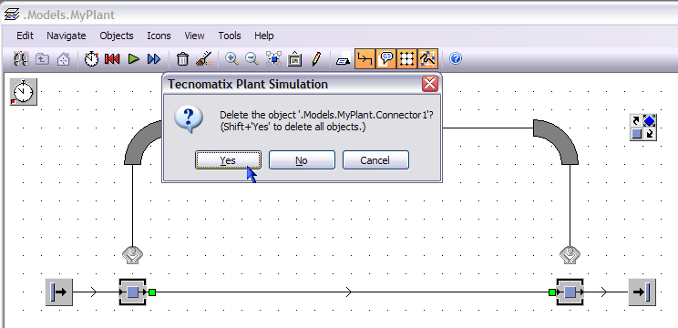Open the Icons menu
This screenshot has height=328, width=678.
[159, 36]
